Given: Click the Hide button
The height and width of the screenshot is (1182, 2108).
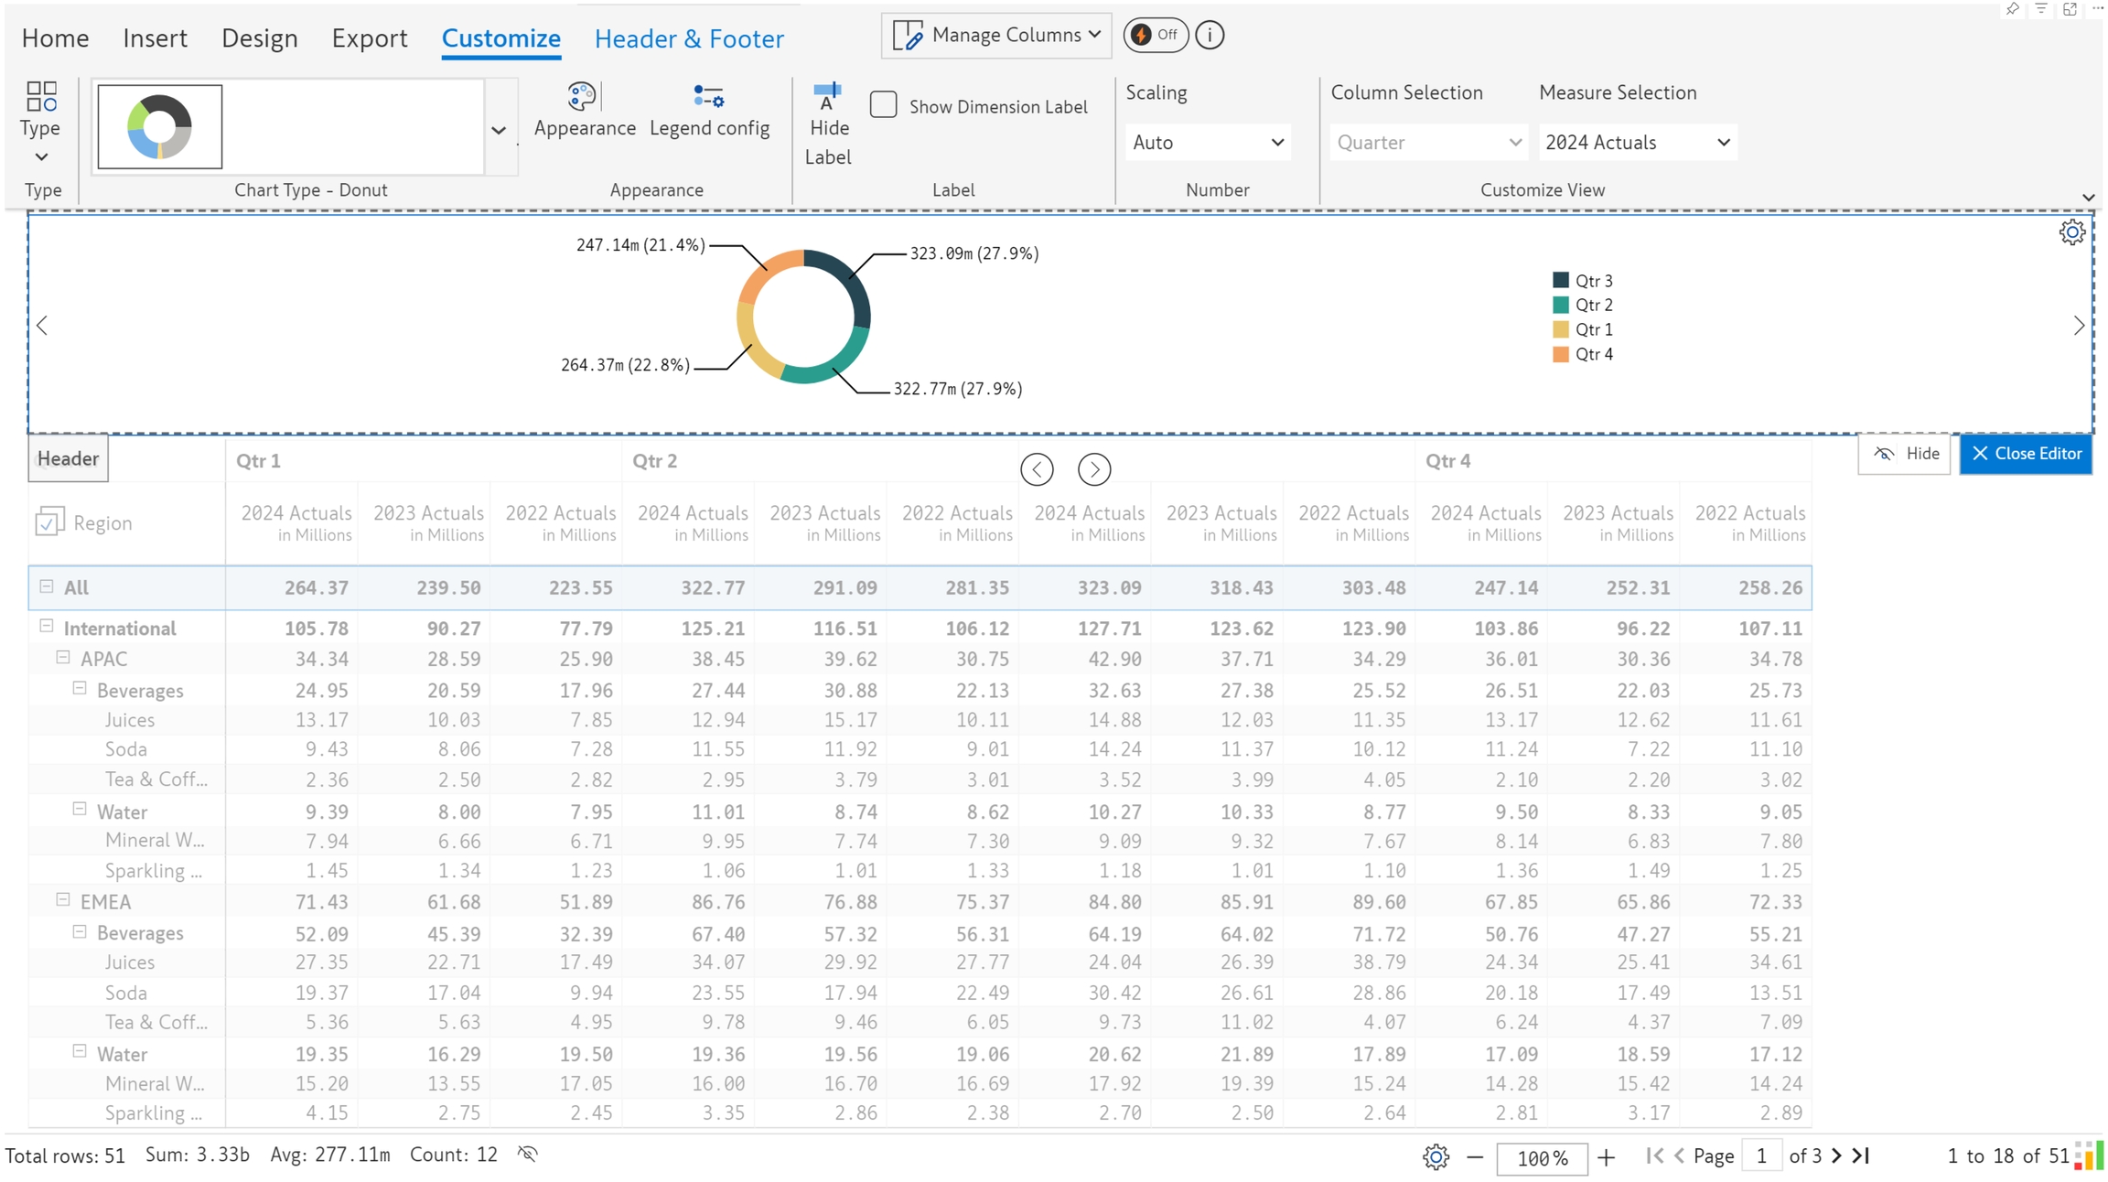Looking at the screenshot, I should pos(1906,454).
